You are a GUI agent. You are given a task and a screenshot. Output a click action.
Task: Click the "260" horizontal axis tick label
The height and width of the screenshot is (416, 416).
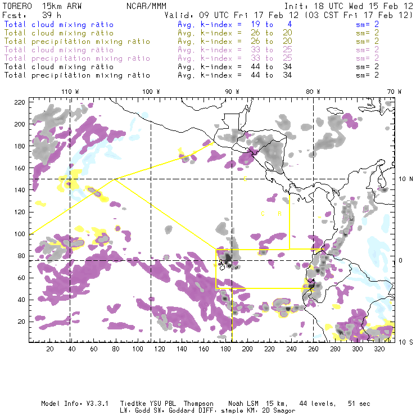313,349
